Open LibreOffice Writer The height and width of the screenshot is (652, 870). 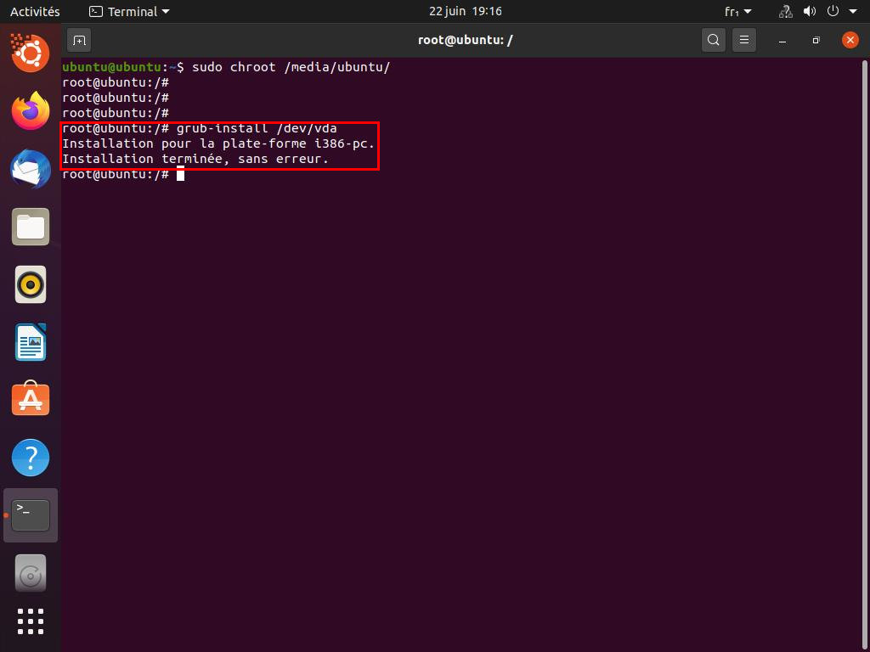point(31,342)
